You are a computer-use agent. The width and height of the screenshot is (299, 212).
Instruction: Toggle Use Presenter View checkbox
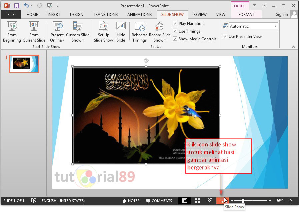pyautogui.click(x=225, y=36)
